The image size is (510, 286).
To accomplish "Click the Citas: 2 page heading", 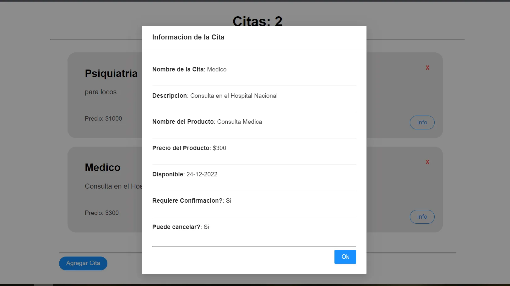I will pos(258,21).
